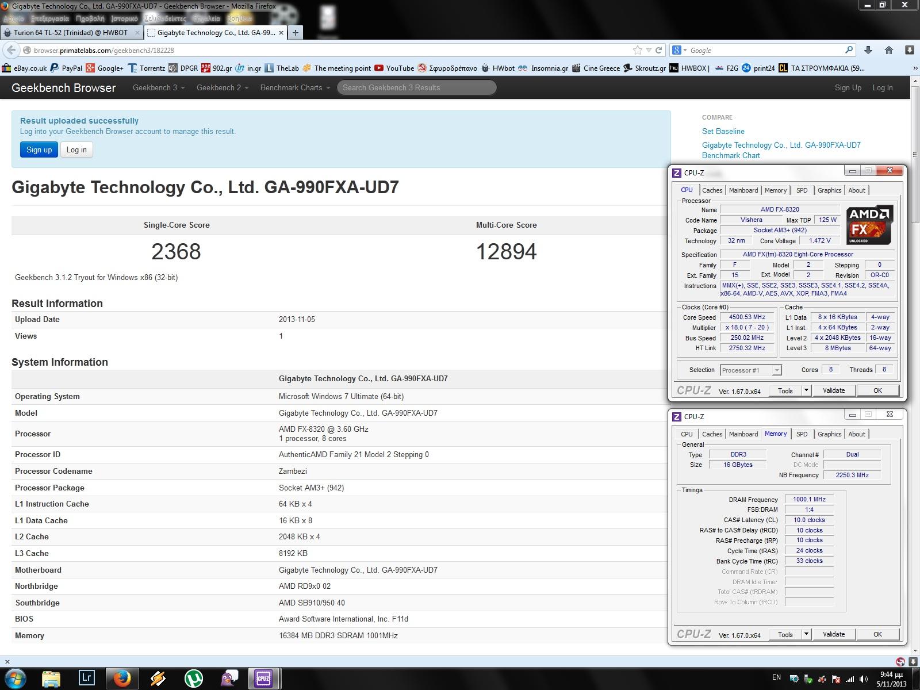Click the bookmark star in address bar
Image resolution: width=920 pixels, height=690 pixels.
pyautogui.click(x=637, y=50)
